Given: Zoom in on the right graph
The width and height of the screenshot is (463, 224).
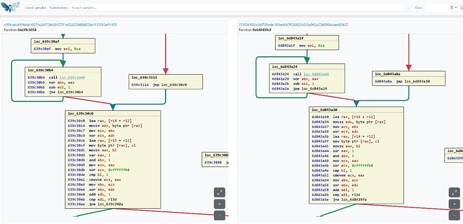Looking at the screenshot, I should pyautogui.click(x=454, y=204).
